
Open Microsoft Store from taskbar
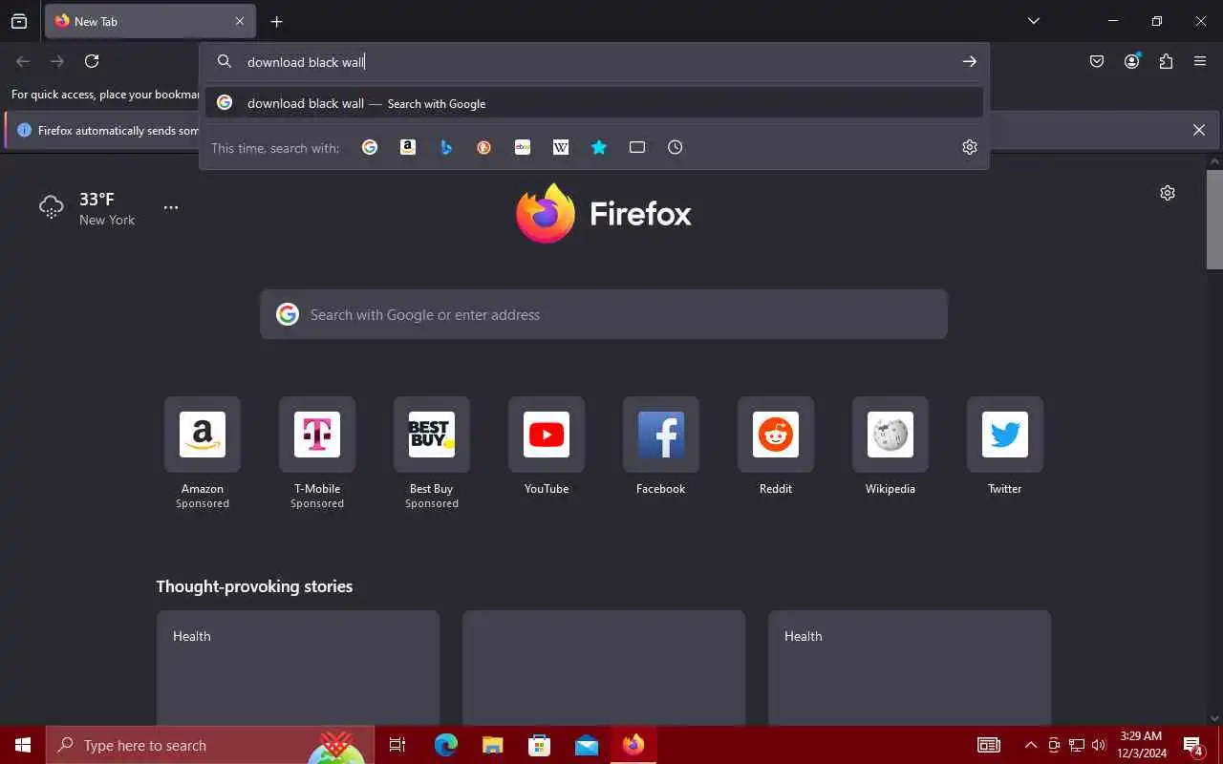point(540,745)
